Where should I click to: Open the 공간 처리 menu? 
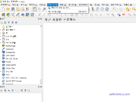[116, 5]
